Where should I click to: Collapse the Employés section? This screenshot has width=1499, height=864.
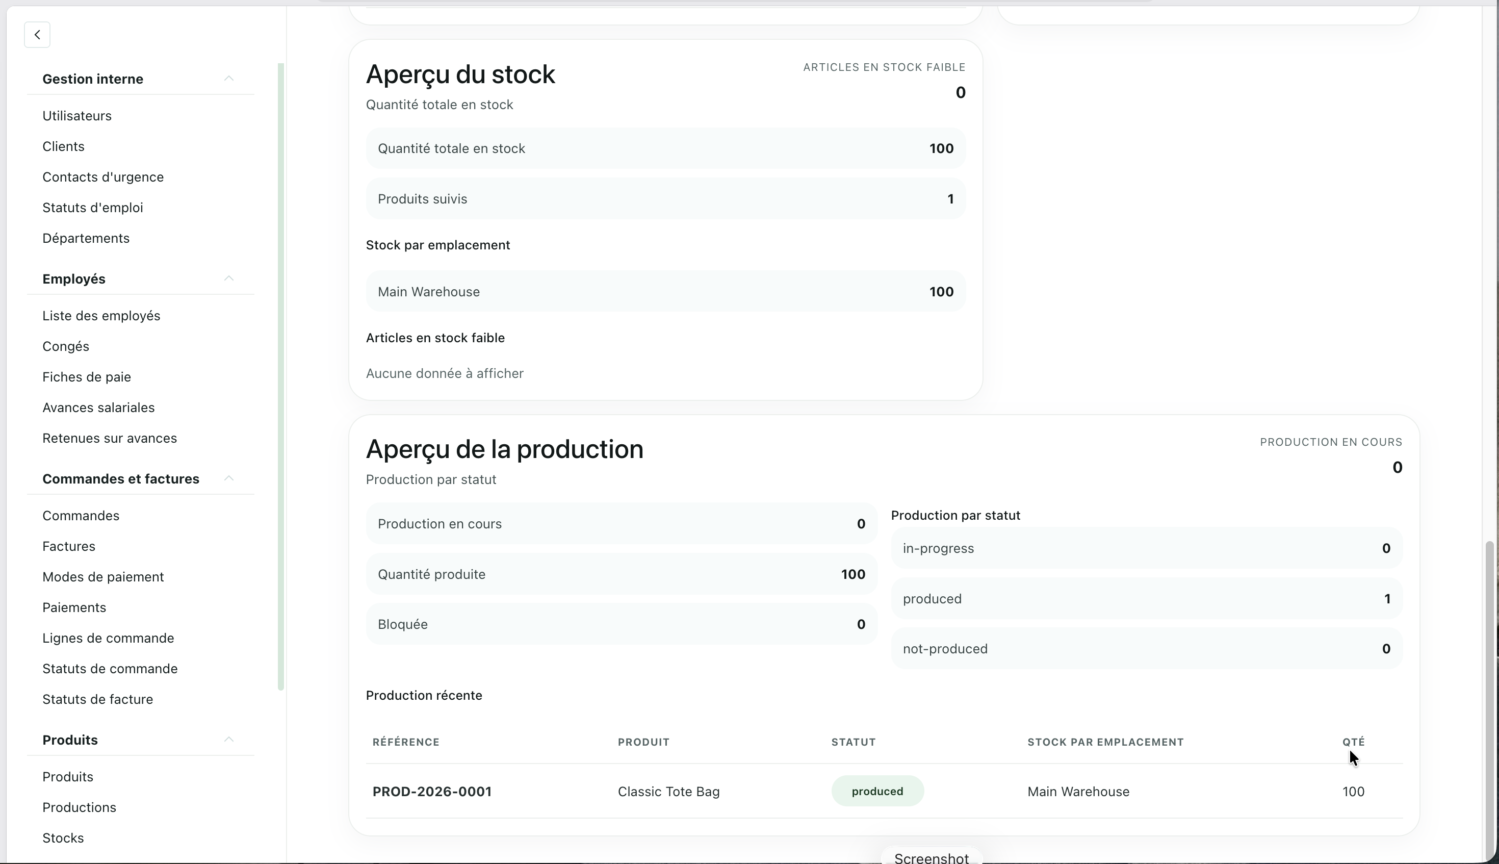pyautogui.click(x=229, y=278)
